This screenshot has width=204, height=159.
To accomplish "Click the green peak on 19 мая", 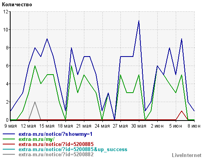I will point(71,66).
